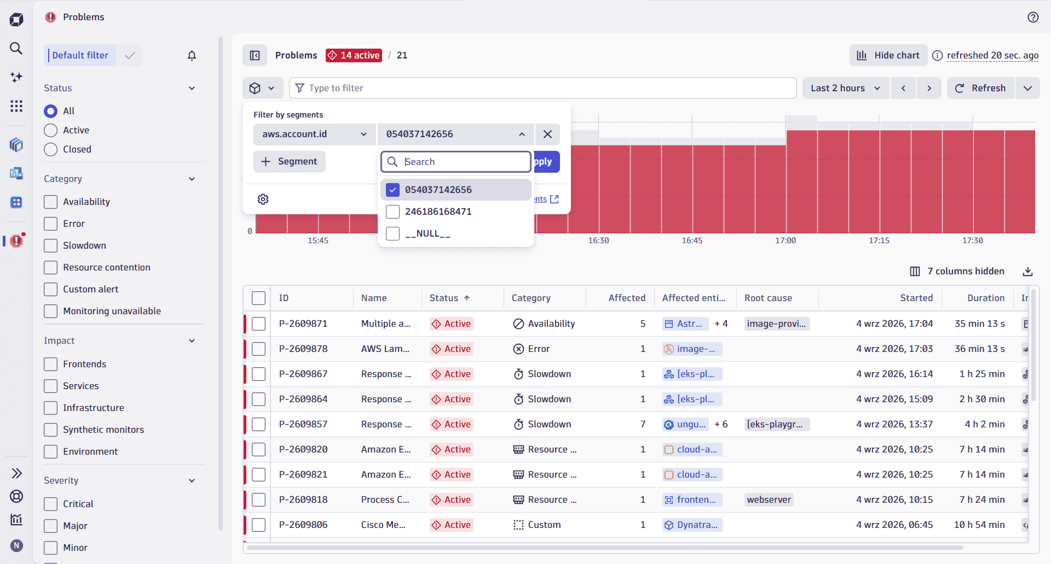This screenshot has height=564, width=1051.
Task: Remove the aws.account.id segment with X
Action: click(x=547, y=134)
